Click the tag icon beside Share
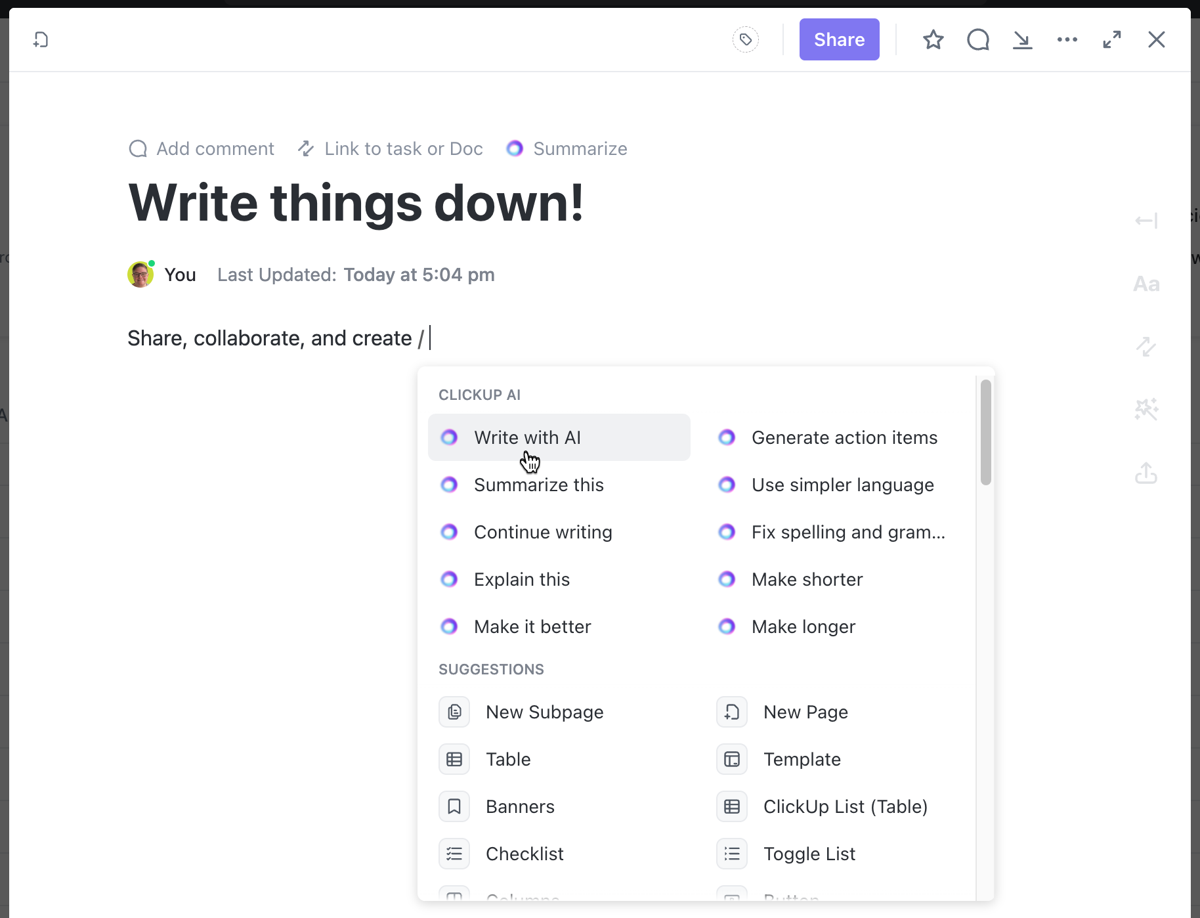 [x=745, y=40]
